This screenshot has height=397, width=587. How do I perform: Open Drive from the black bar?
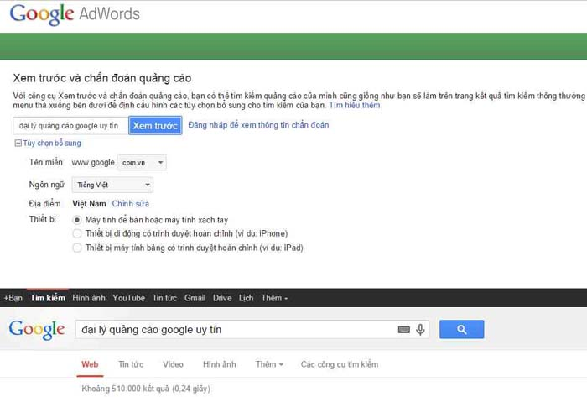click(x=222, y=298)
